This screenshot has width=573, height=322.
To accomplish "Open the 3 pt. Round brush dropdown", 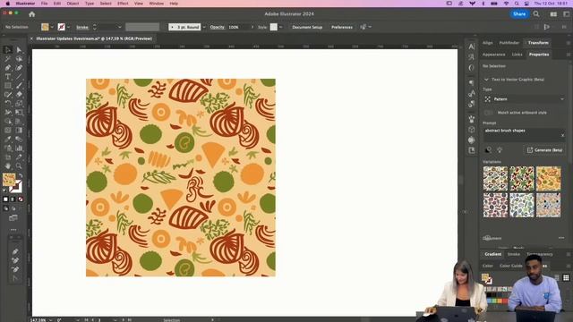I will click(204, 27).
